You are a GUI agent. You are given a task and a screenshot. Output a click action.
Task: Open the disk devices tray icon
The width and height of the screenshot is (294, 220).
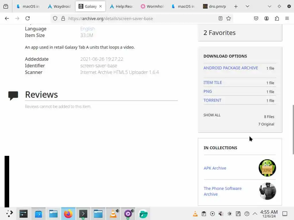click(238, 214)
